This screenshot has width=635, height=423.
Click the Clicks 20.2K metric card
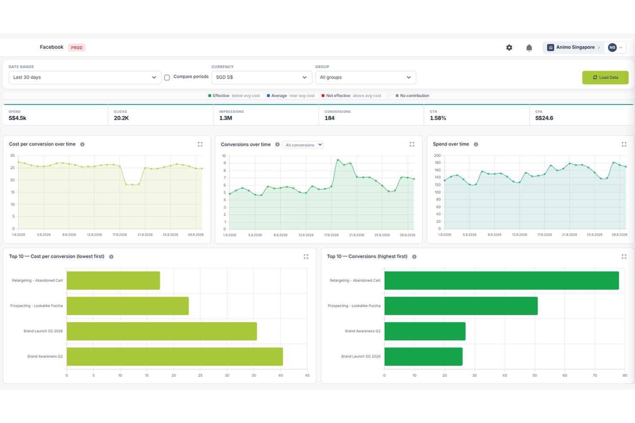pyautogui.click(x=161, y=115)
